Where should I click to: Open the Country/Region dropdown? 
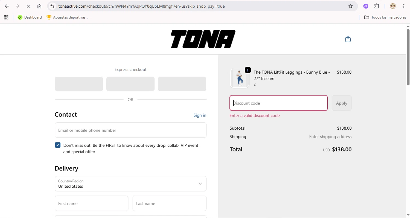130,184
